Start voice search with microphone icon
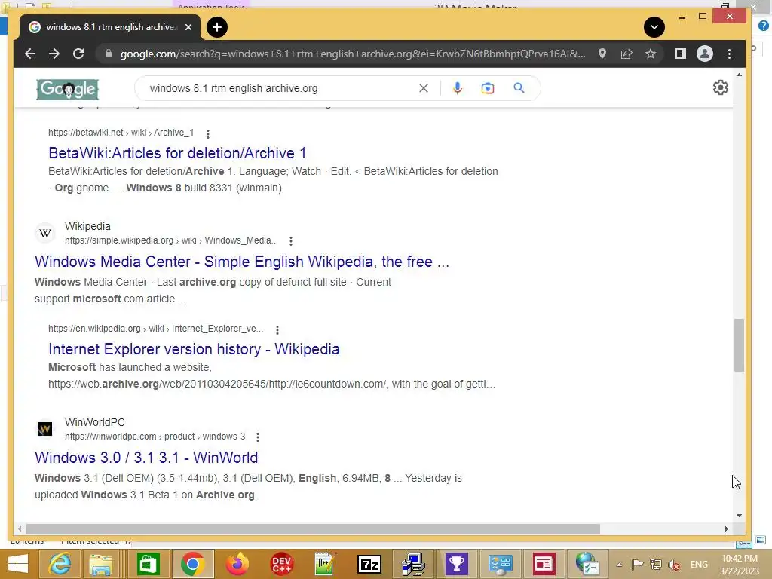 click(458, 88)
